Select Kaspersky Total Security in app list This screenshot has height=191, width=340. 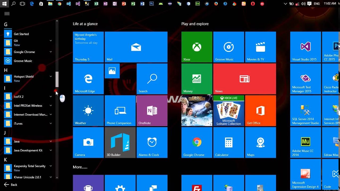tap(29, 168)
